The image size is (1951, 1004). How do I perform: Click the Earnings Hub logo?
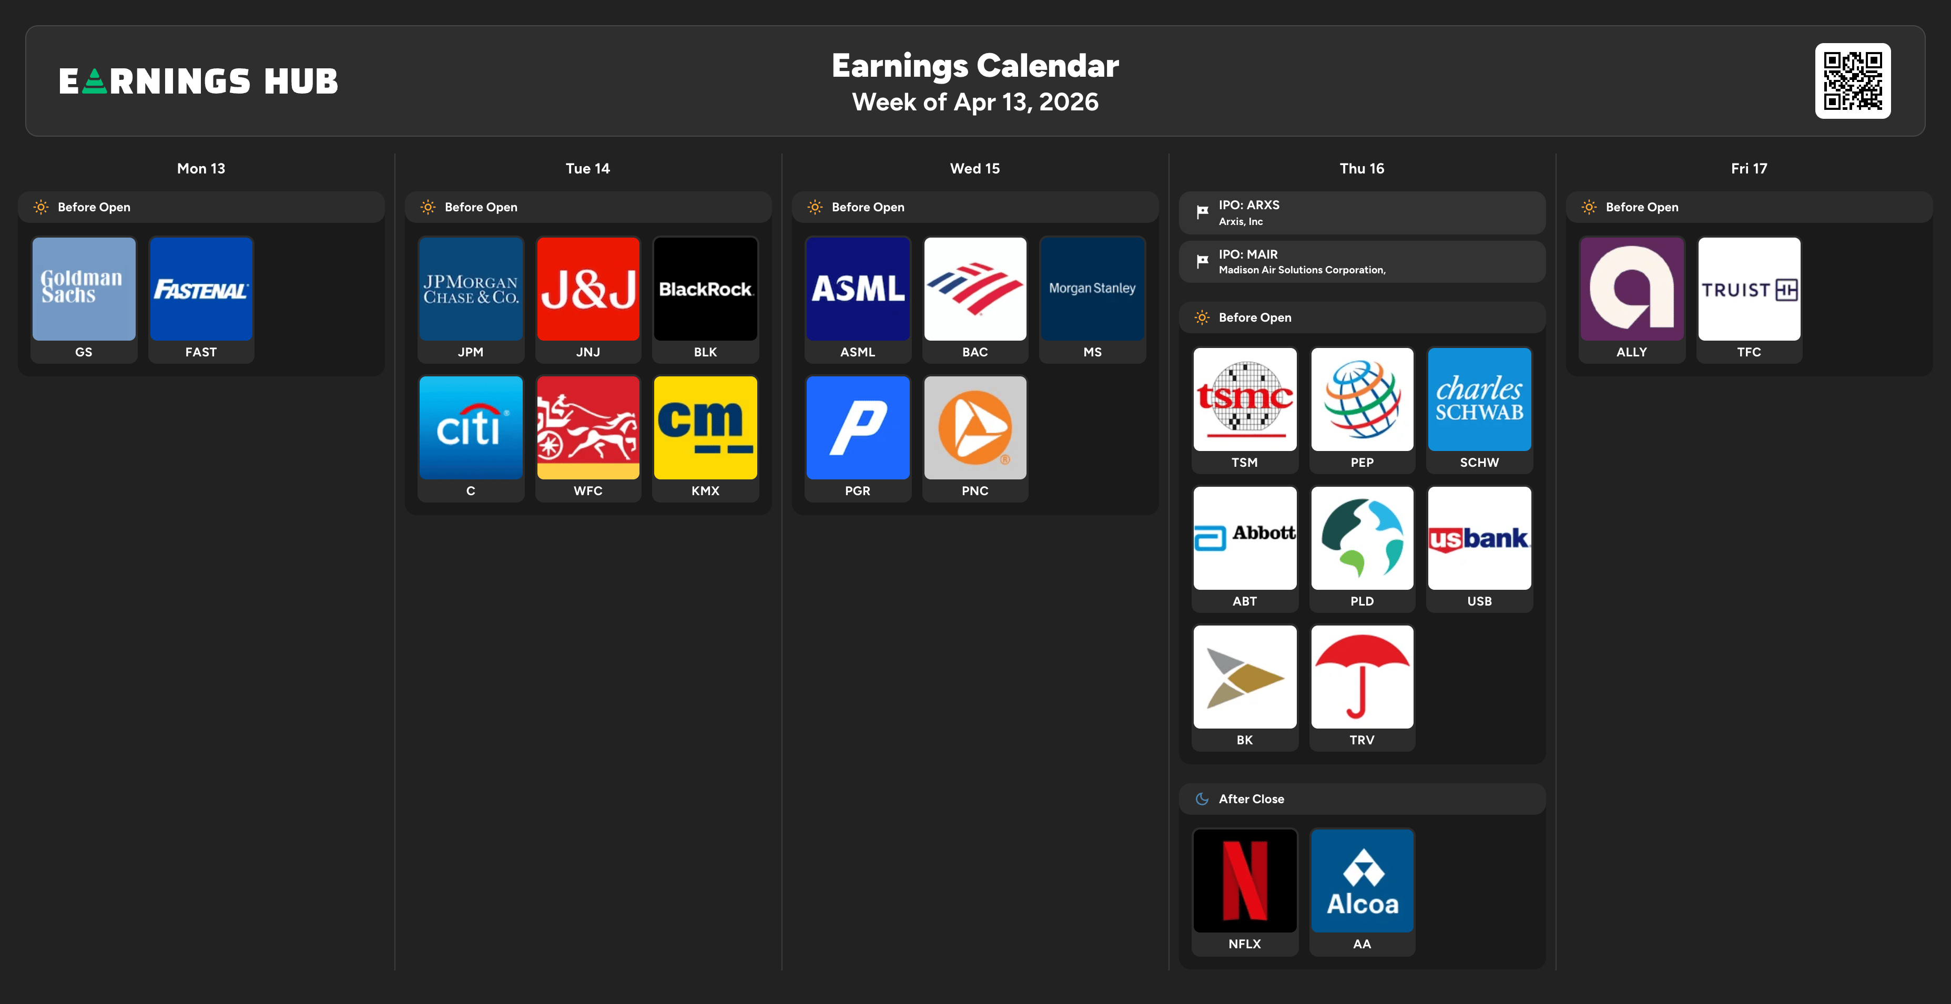click(198, 81)
